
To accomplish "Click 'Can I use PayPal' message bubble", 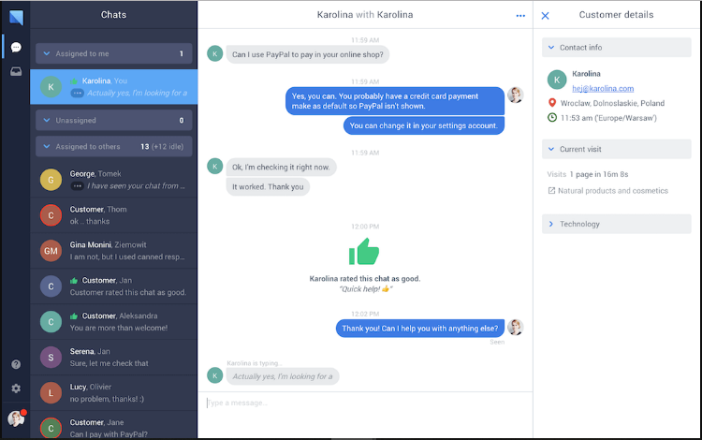I will tap(308, 54).
